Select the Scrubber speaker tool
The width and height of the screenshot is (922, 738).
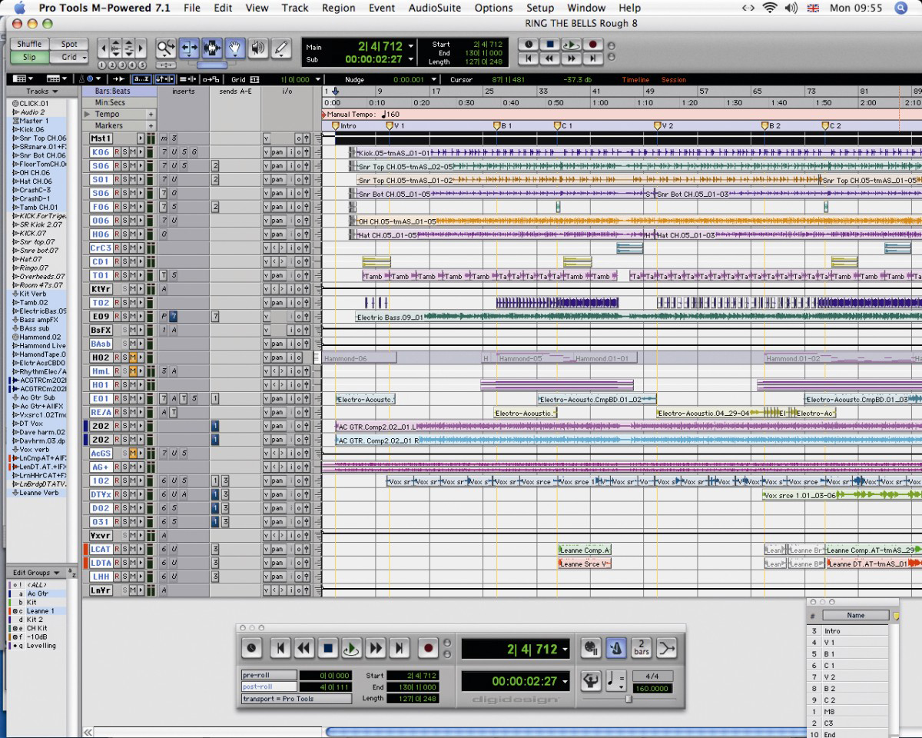(x=257, y=48)
